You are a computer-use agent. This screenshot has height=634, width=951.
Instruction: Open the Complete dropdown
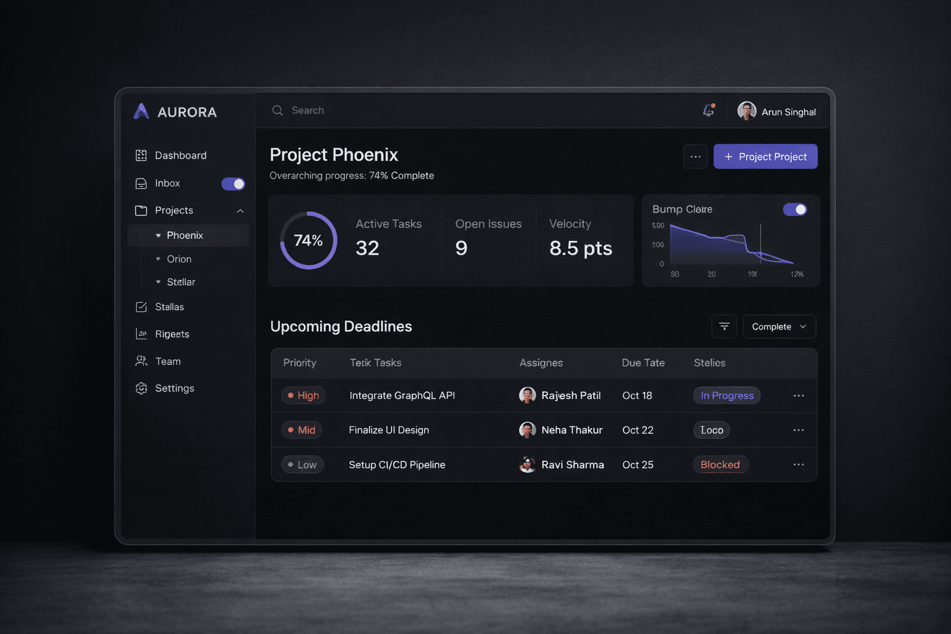779,326
